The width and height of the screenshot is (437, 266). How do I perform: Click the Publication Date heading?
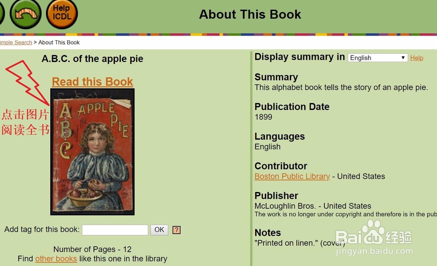(x=292, y=107)
